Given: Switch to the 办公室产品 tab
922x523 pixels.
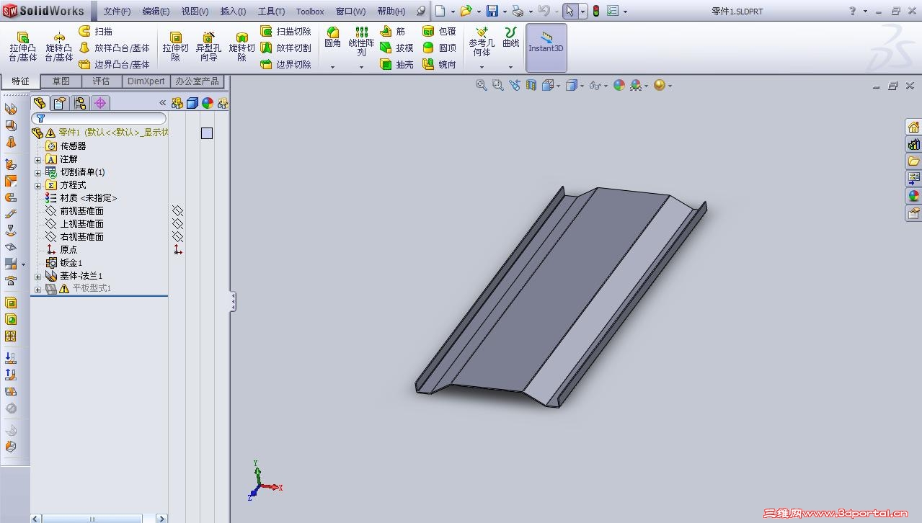Looking at the screenshot, I should [197, 81].
